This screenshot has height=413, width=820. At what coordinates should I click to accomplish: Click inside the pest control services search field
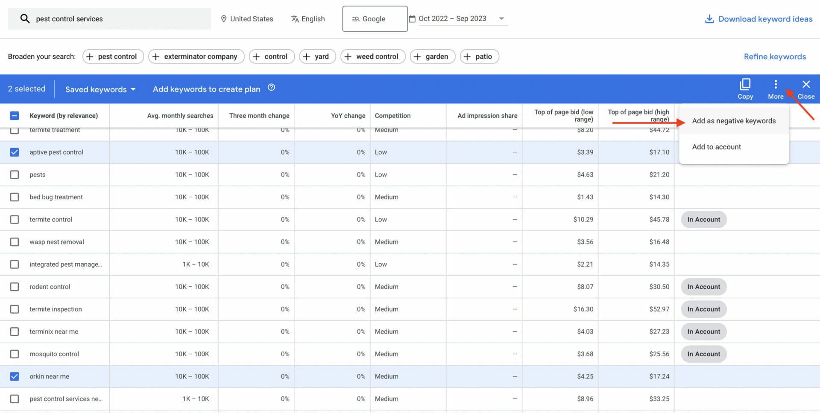(x=107, y=18)
